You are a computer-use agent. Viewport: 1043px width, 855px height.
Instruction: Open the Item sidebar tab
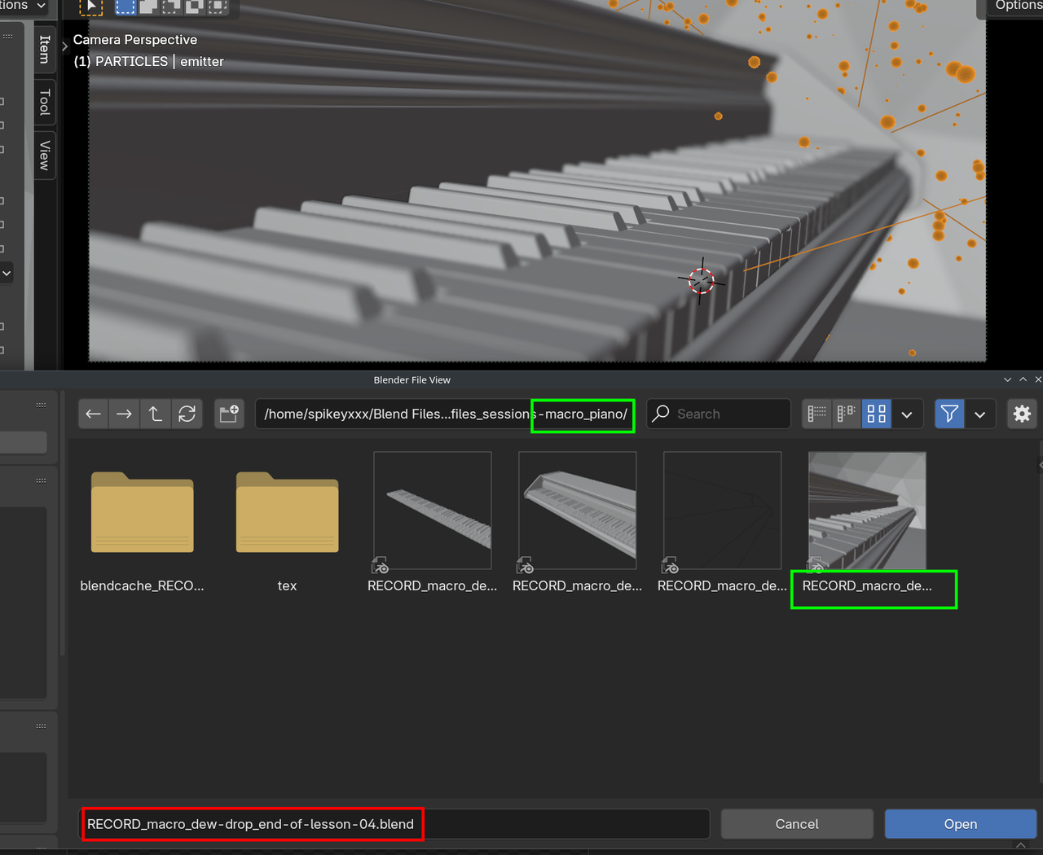pyautogui.click(x=43, y=48)
